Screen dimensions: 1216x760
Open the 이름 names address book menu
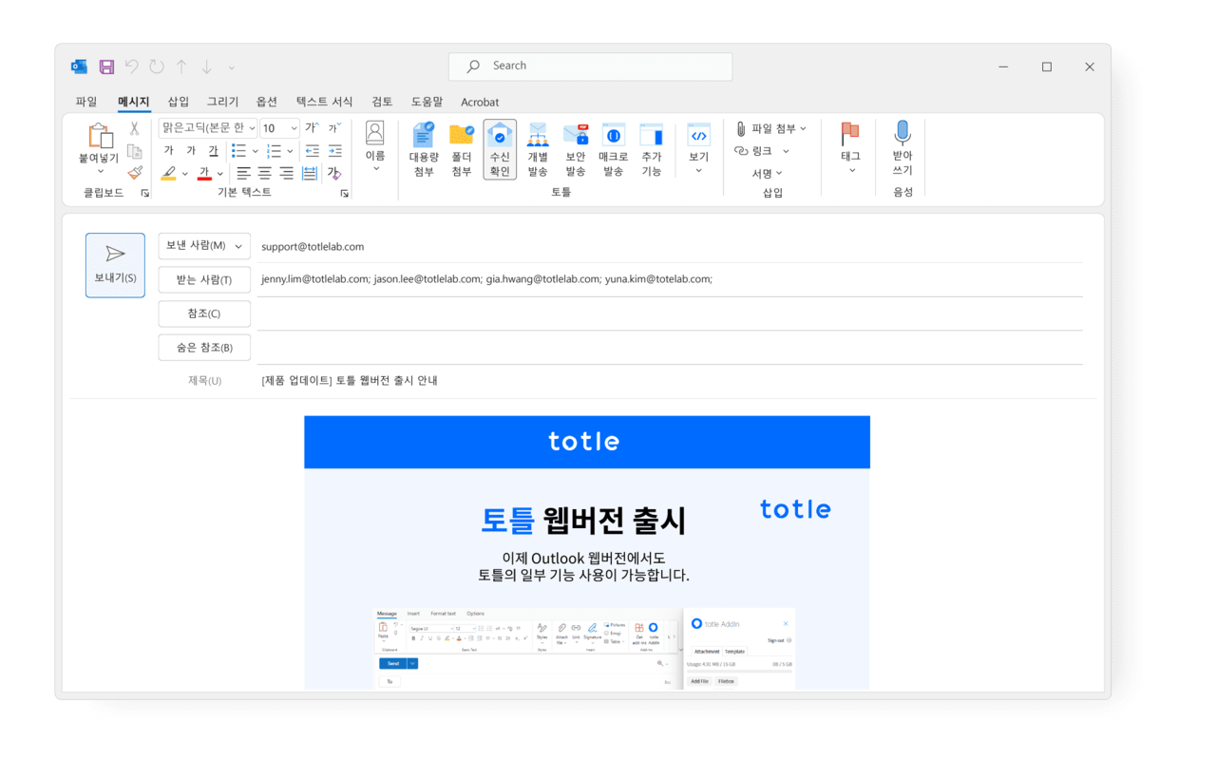375,147
